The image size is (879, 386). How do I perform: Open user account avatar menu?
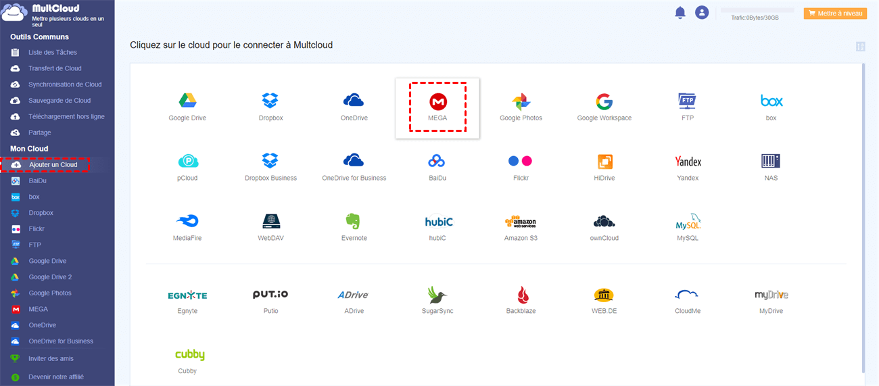pos(702,12)
